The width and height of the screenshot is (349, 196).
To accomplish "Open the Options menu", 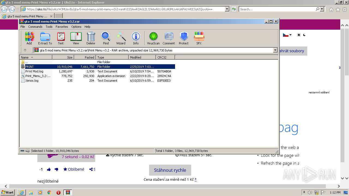I will coord(76,27).
